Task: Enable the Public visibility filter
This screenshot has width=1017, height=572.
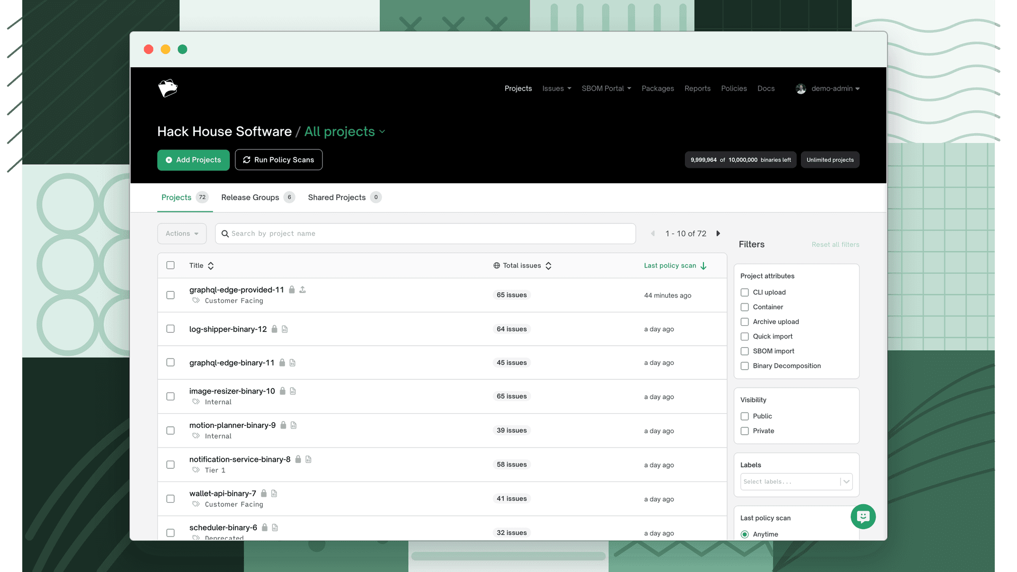Action: [x=745, y=416]
